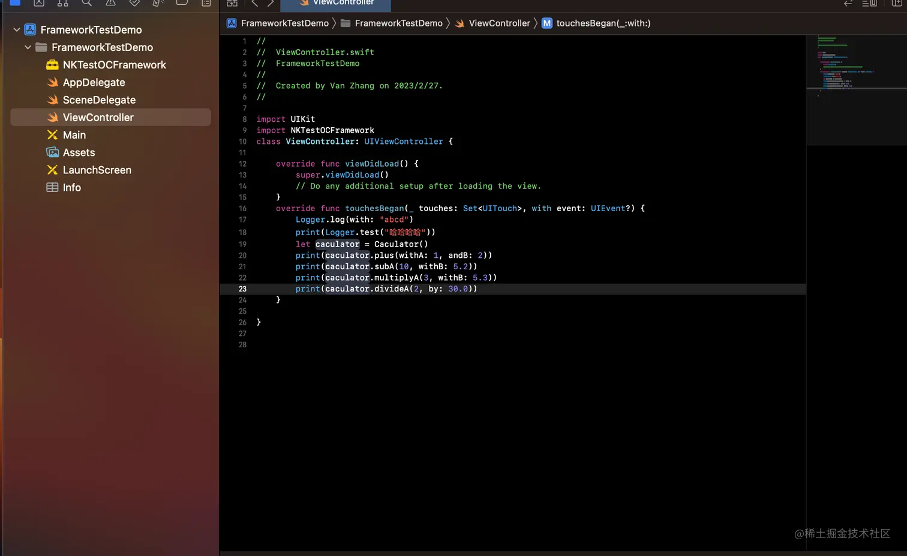Collapse the FrameworkTestDemo folder group

(x=28, y=47)
